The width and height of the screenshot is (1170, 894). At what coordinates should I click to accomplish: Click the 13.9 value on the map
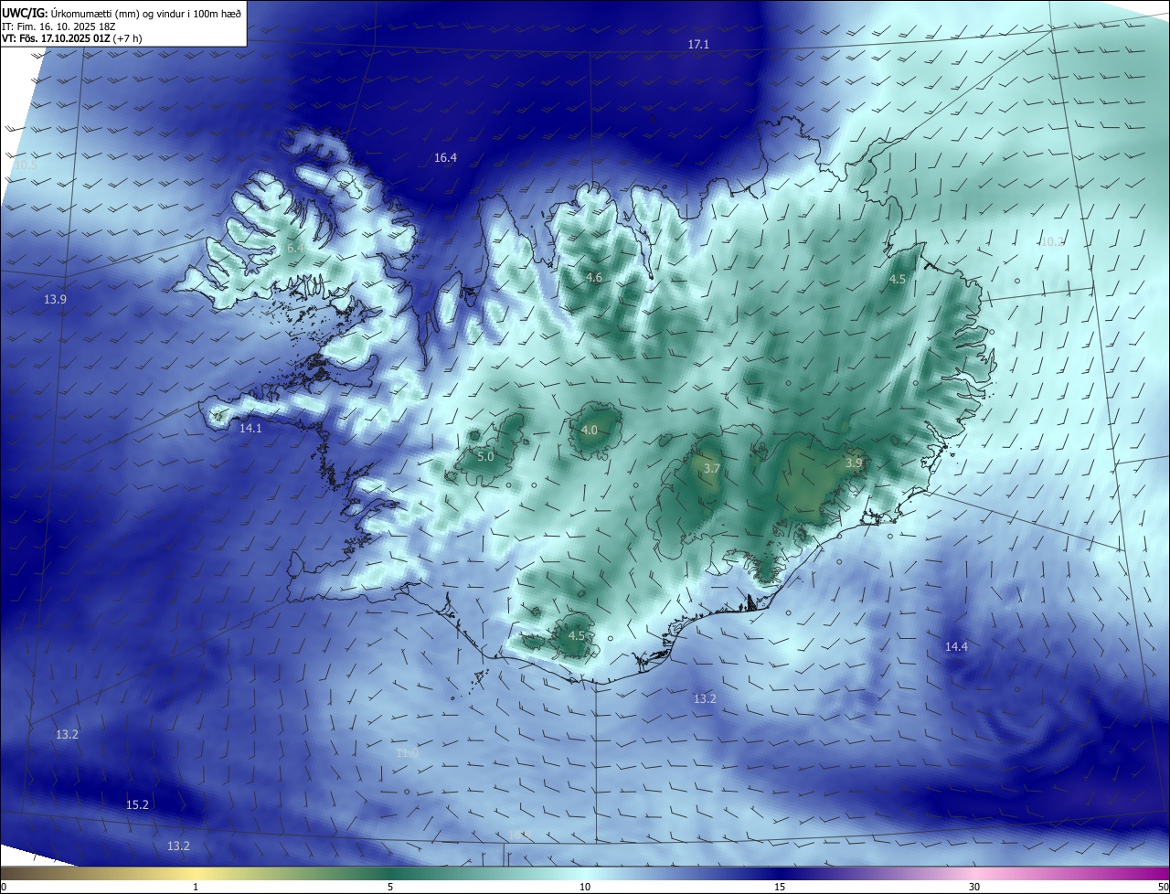(55, 299)
